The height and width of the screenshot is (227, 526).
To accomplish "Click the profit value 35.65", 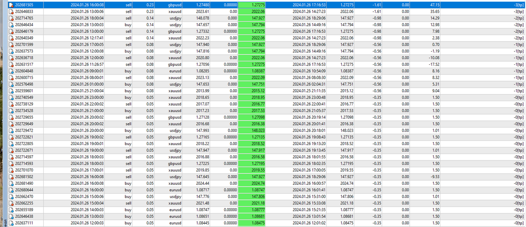I will click(x=435, y=11).
